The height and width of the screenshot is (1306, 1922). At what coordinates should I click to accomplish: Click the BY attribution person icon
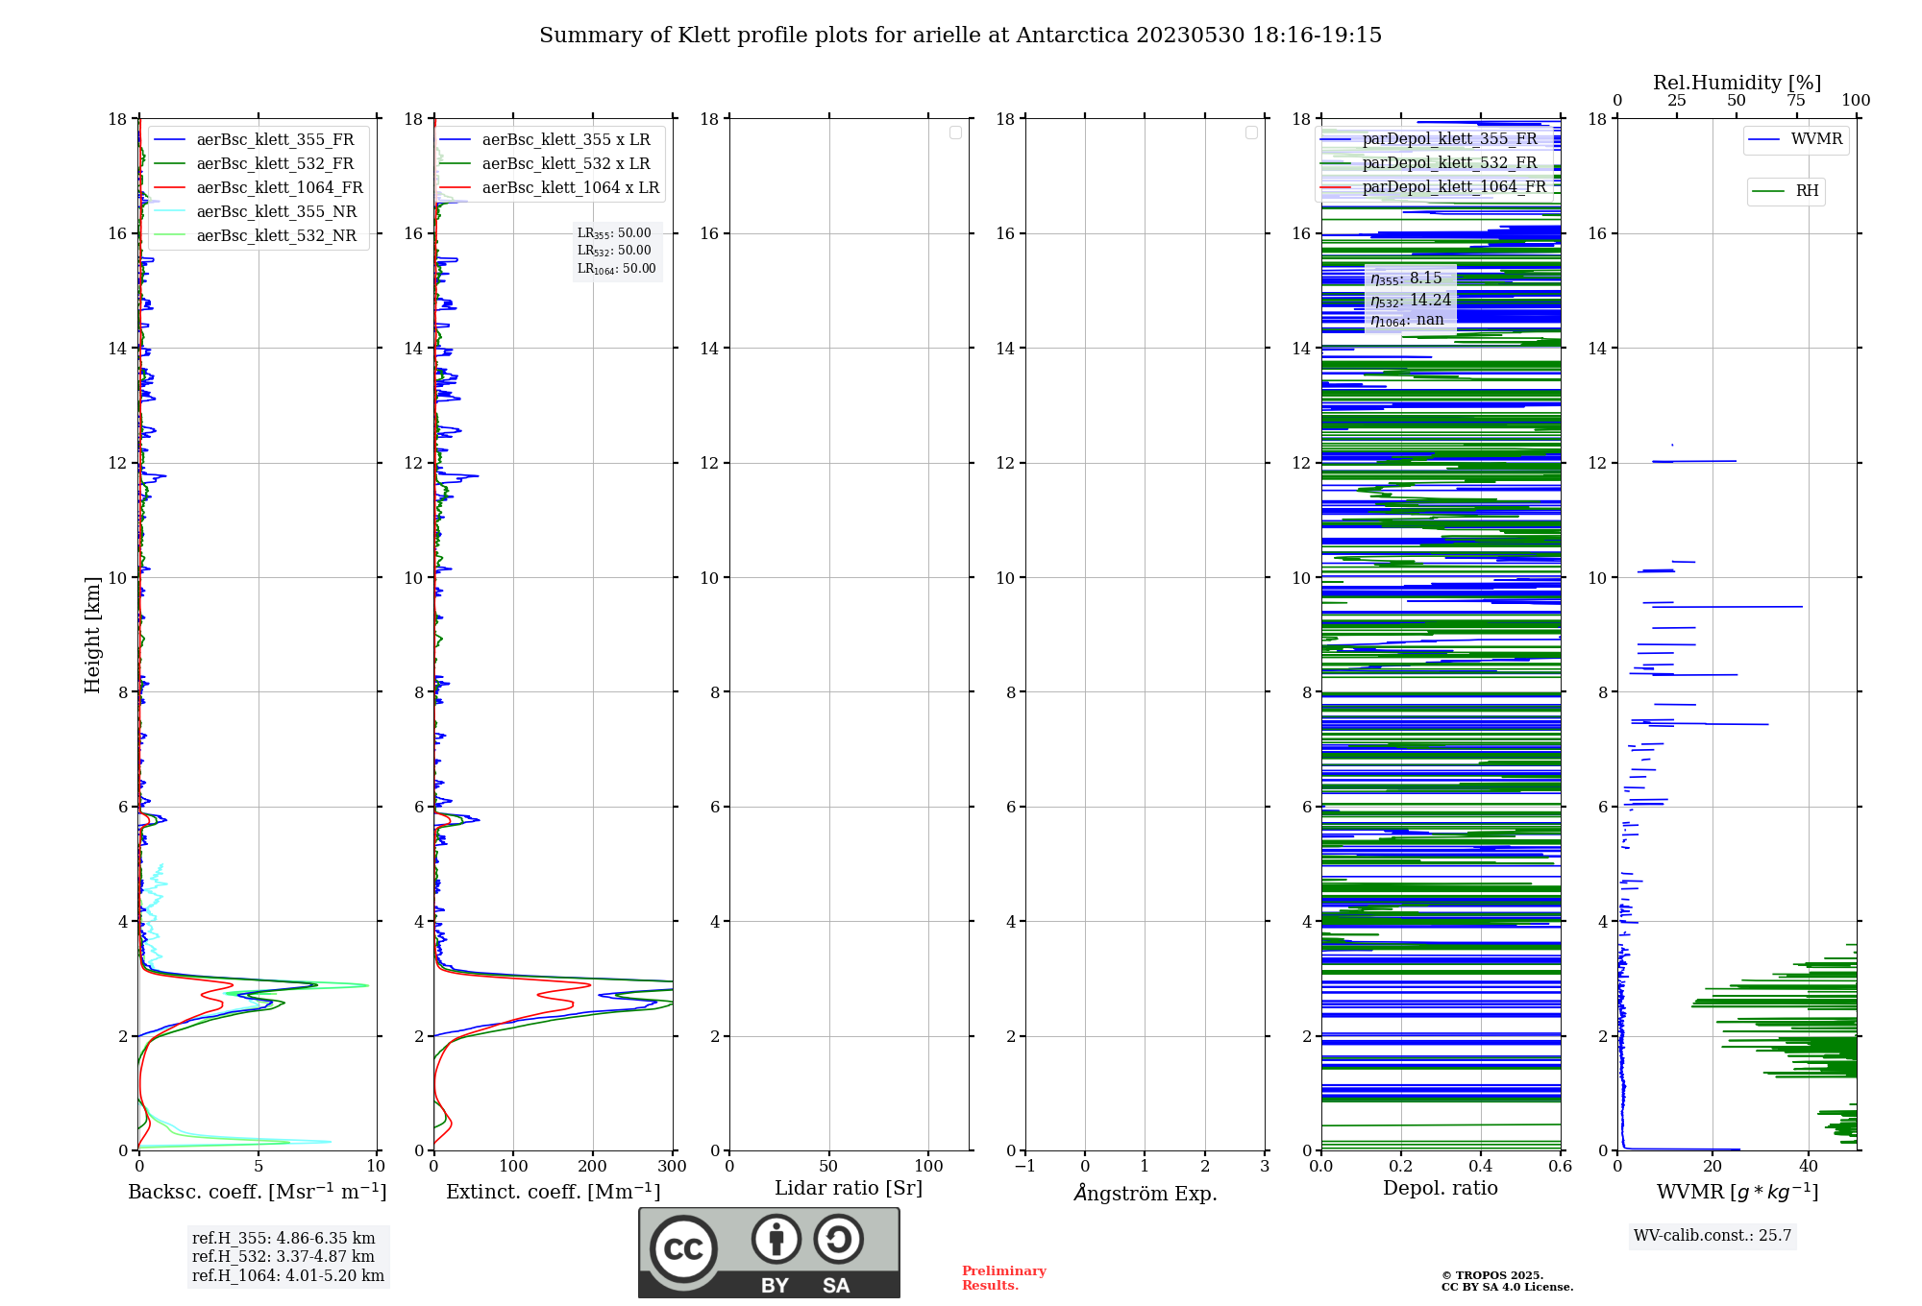click(x=776, y=1240)
